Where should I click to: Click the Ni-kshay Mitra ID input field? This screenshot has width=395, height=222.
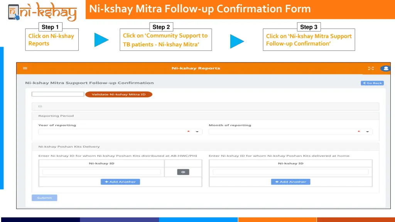pyautogui.click(x=57, y=94)
